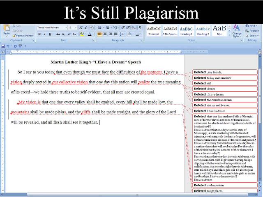
Task: Click Grow Font icon
Action: (x=81, y=27)
